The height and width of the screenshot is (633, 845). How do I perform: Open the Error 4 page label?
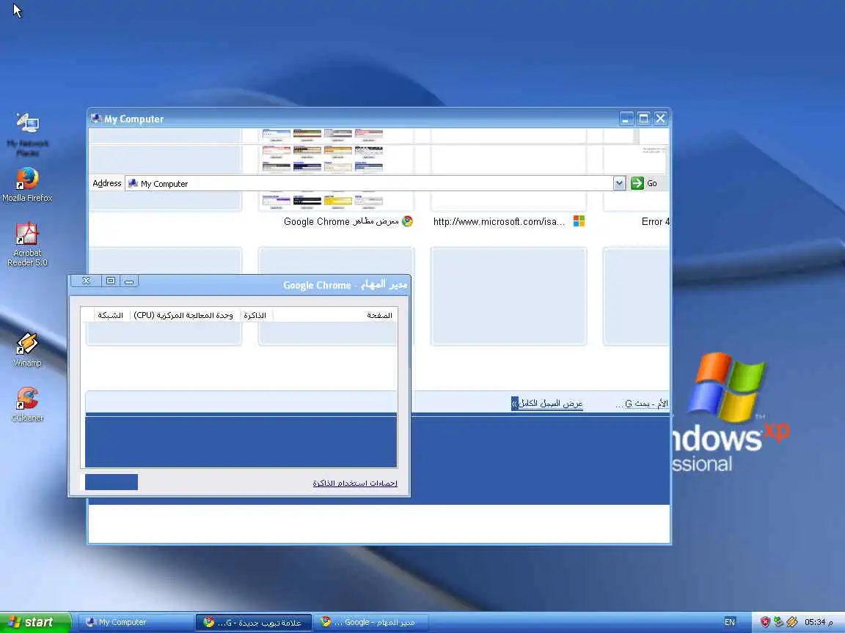point(655,222)
